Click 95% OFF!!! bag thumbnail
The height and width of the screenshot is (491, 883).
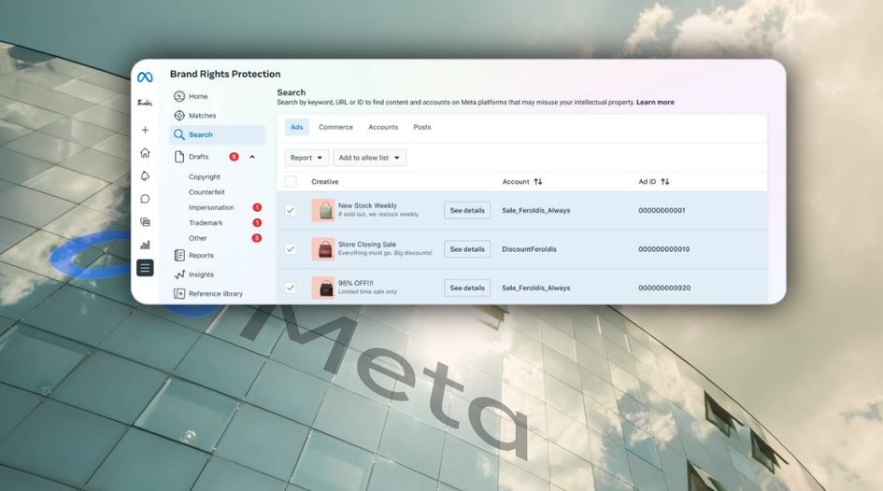tap(323, 288)
